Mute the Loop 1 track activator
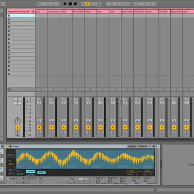This screenshot has width=194, height=194. [x=88, y=128]
